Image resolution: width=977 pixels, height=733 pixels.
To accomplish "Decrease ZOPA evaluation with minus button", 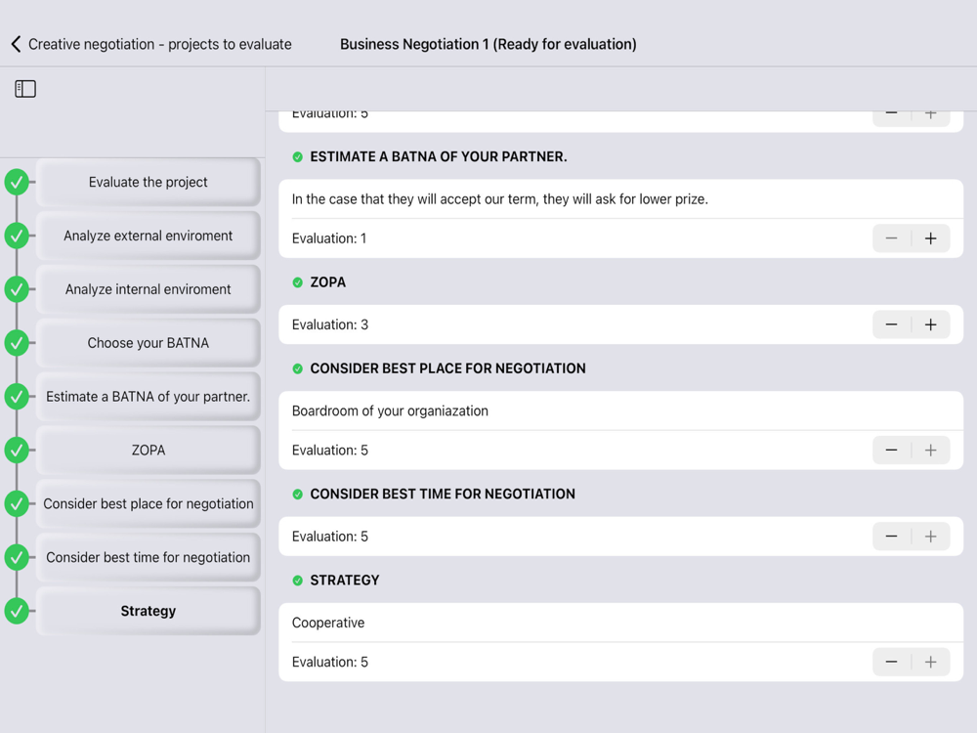I will click(891, 324).
